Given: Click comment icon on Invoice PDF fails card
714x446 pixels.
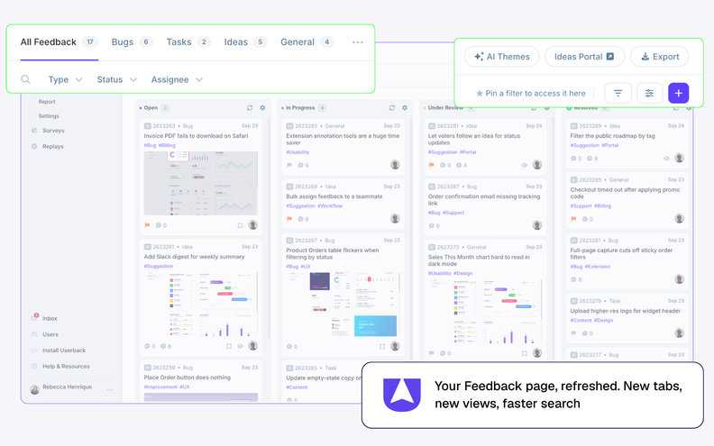Looking at the screenshot, I should coord(159,225).
